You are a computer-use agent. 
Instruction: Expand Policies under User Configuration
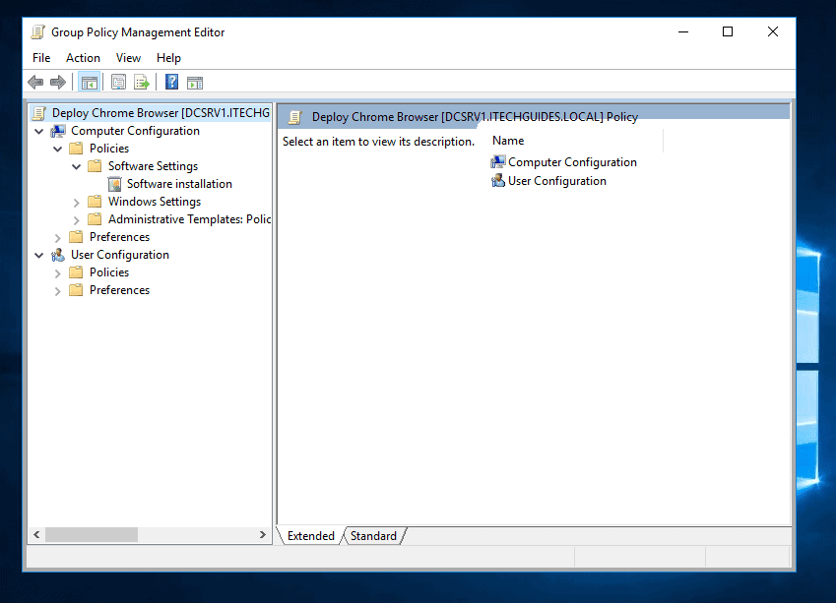tap(57, 273)
